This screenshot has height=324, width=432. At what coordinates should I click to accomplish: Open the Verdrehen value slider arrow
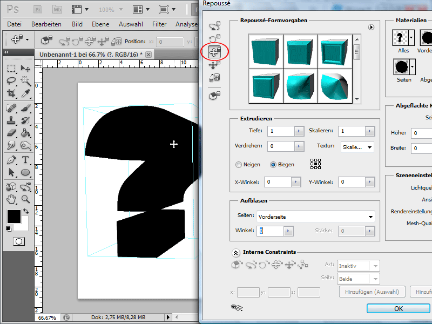[x=299, y=146]
